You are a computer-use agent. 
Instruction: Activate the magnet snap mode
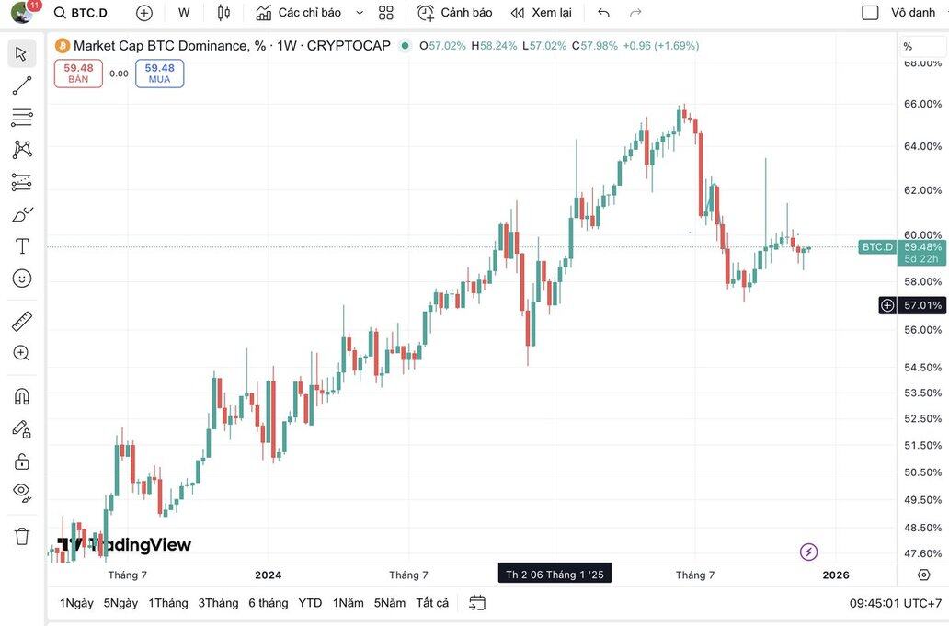[22, 396]
